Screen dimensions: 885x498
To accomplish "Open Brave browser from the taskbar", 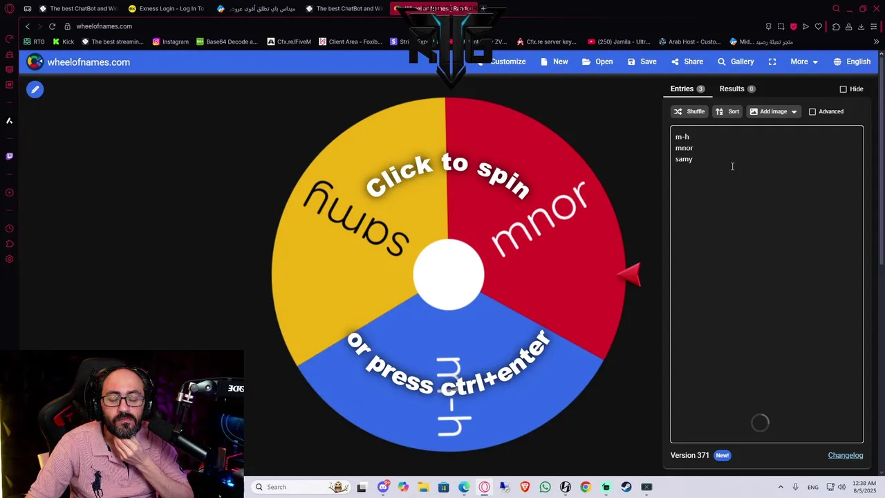I will [x=525, y=487].
